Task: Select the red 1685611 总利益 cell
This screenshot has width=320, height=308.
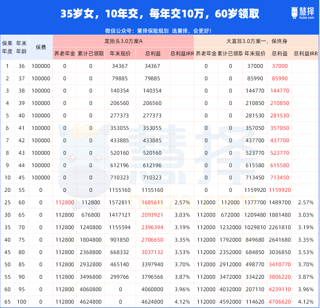Action: point(153,202)
